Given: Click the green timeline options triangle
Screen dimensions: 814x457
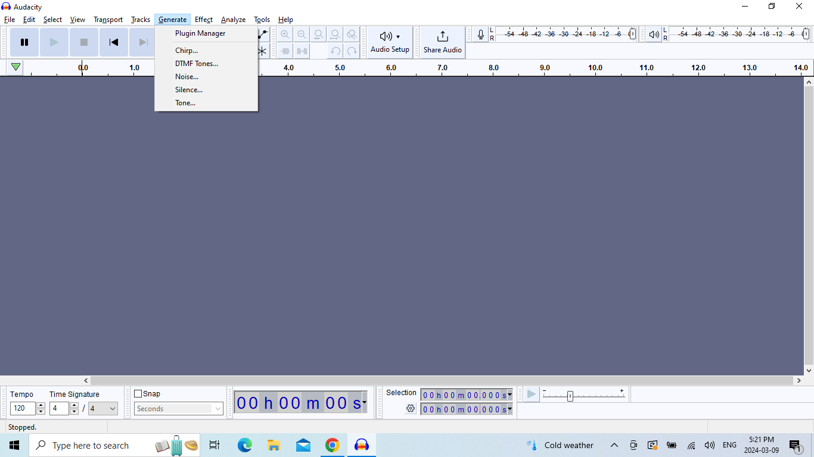Looking at the screenshot, I should tap(15, 67).
